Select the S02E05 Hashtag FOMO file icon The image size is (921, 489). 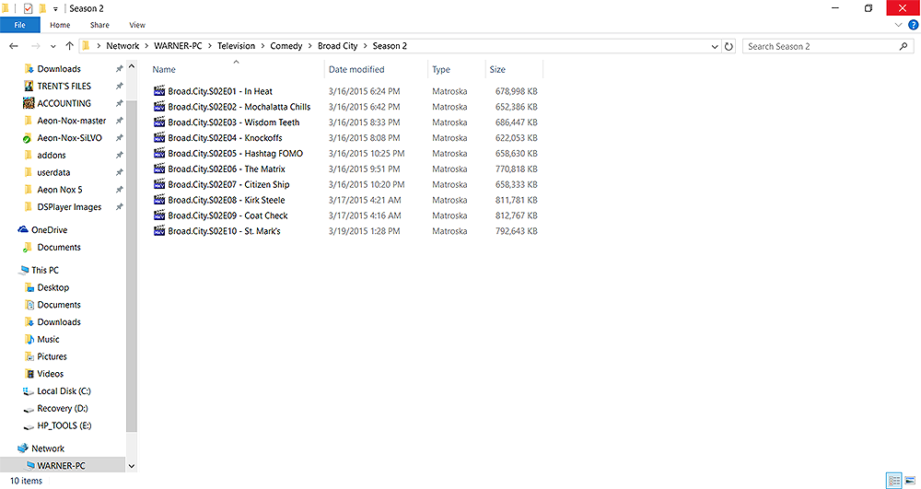(x=159, y=153)
